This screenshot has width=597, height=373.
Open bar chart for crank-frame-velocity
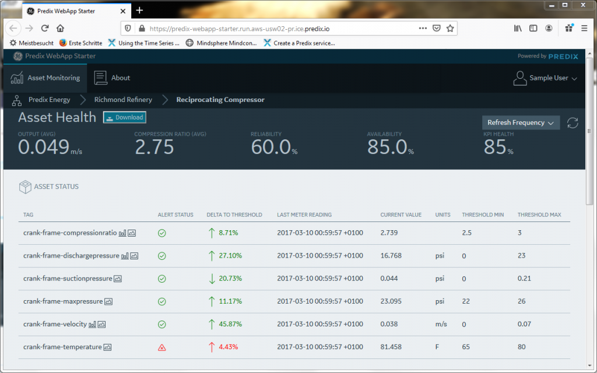point(92,324)
